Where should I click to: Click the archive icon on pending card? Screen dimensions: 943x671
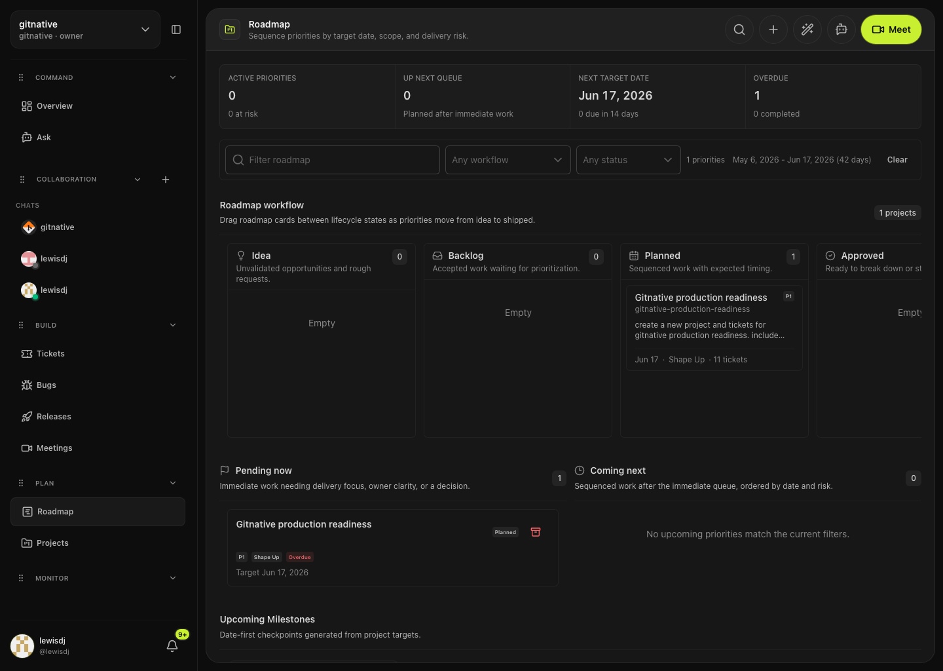[x=536, y=532]
